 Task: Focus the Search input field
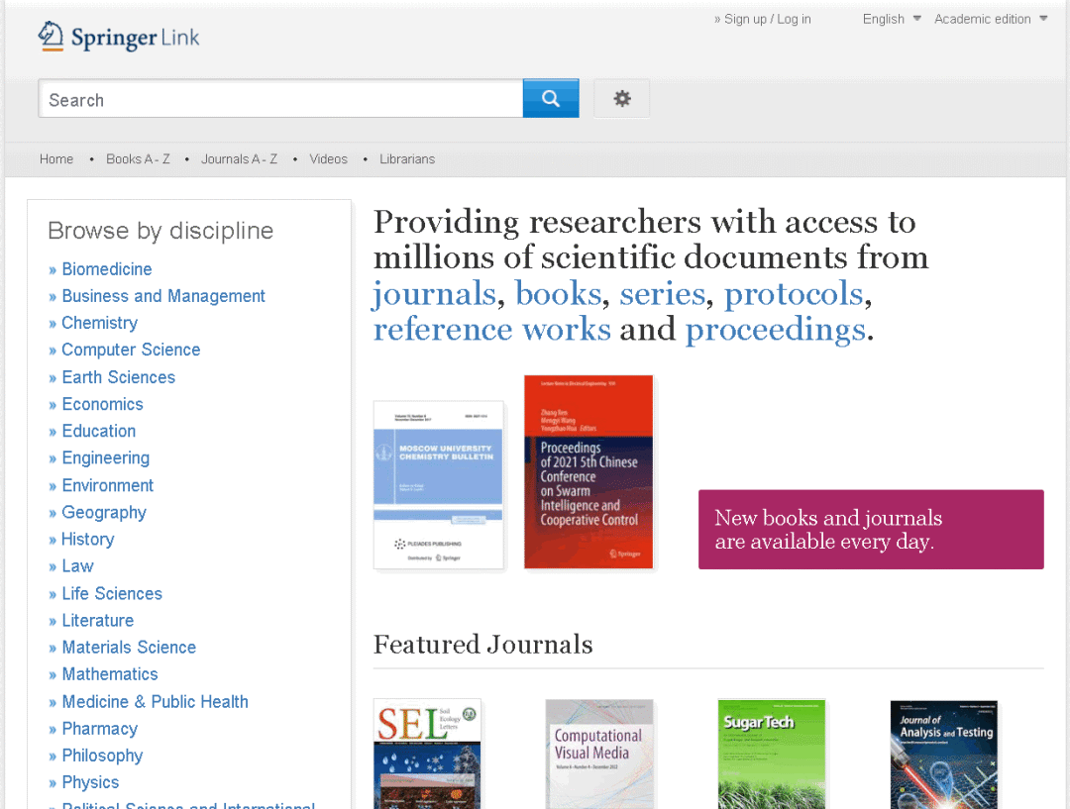click(x=280, y=99)
